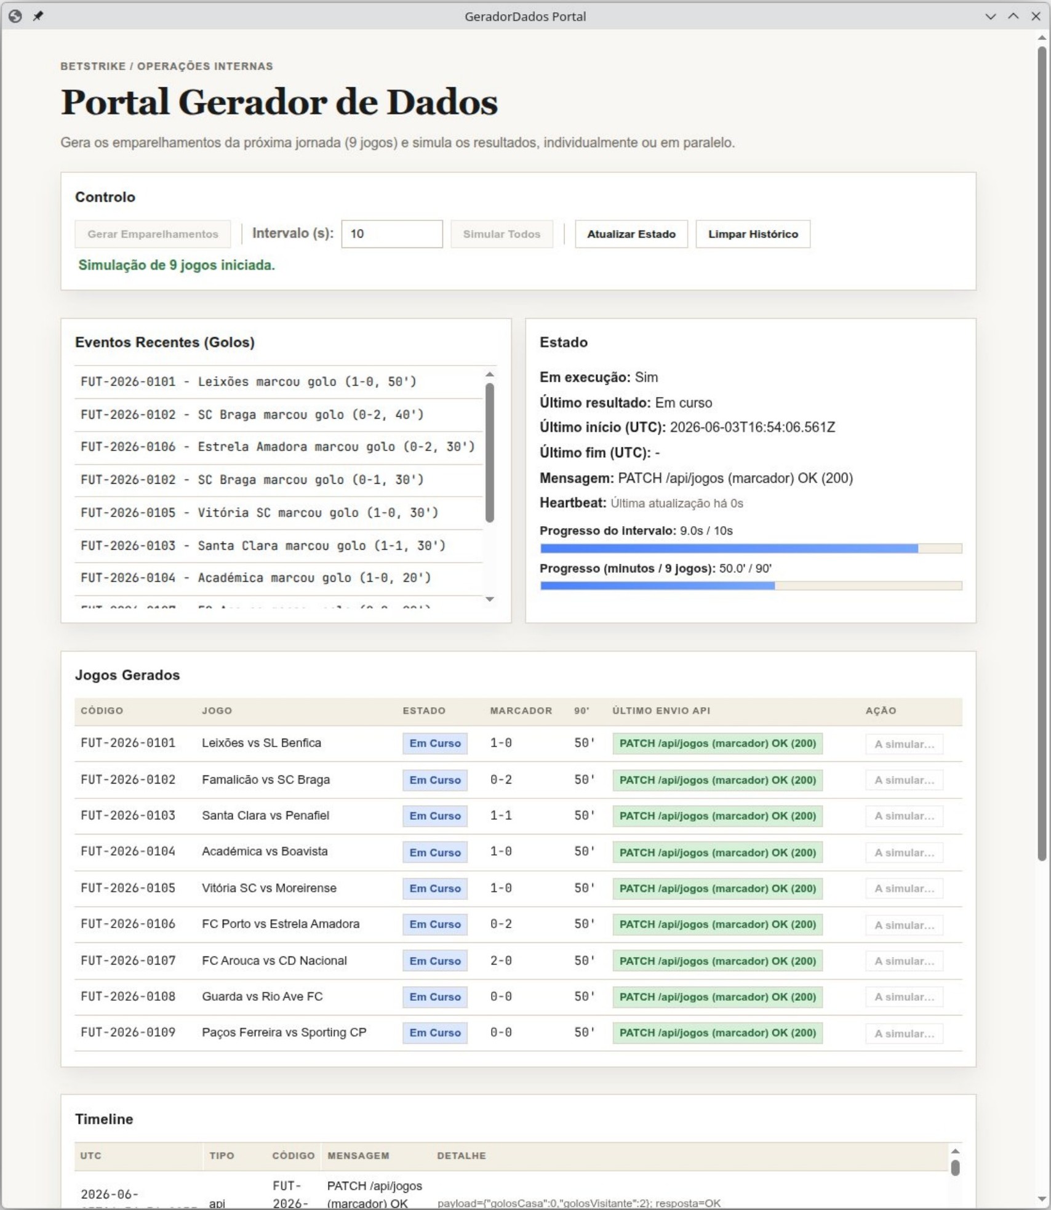Image resolution: width=1051 pixels, height=1210 pixels.
Task: Click 'A simular...' for Santa Clara vs Penafiel
Action: [904, 816]
